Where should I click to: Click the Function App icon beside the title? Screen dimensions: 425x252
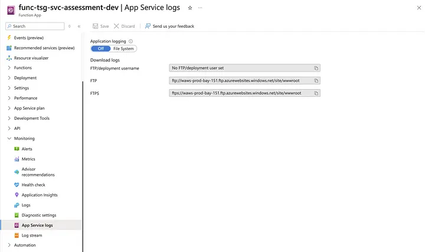click(11, 10)
